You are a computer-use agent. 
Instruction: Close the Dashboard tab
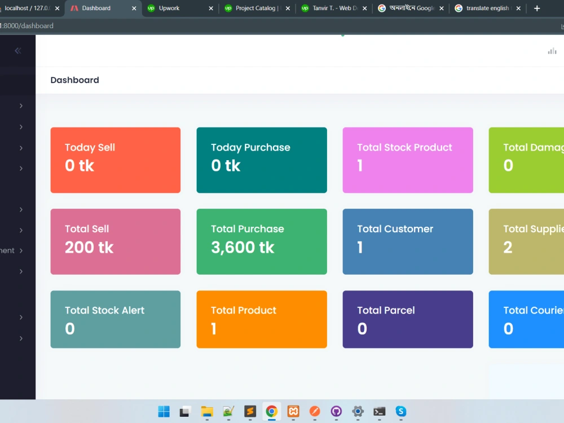tap(134, 8)
